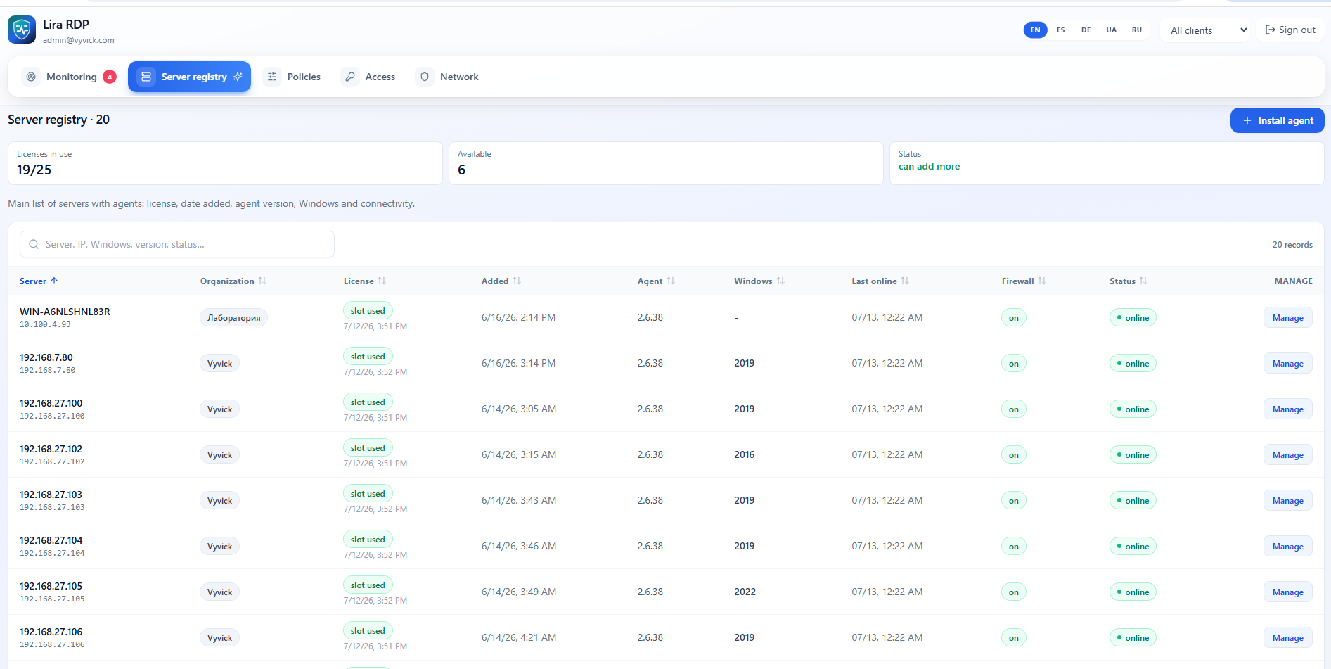Click the 'can add more' status text
The width and height of the screenshot is (1331, 669).
pos(929,167)
